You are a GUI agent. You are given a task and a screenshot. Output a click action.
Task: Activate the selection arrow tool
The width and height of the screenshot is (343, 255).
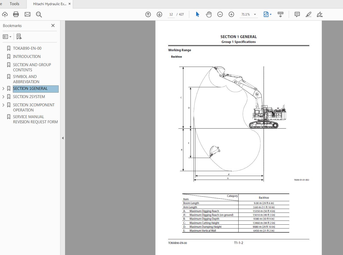coord(197,14)
